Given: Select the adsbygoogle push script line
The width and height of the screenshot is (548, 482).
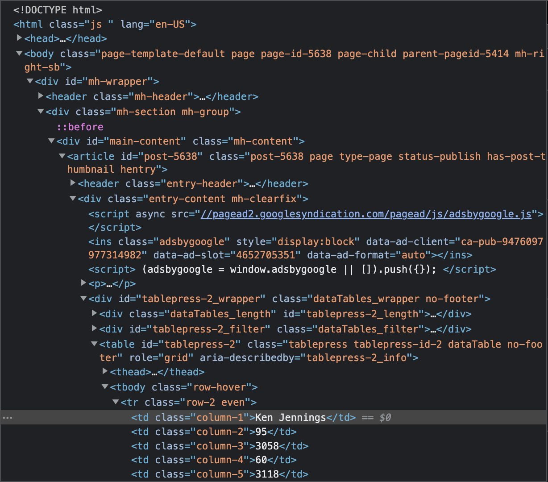Looking at the screenshot, I should tap(292, 269).
